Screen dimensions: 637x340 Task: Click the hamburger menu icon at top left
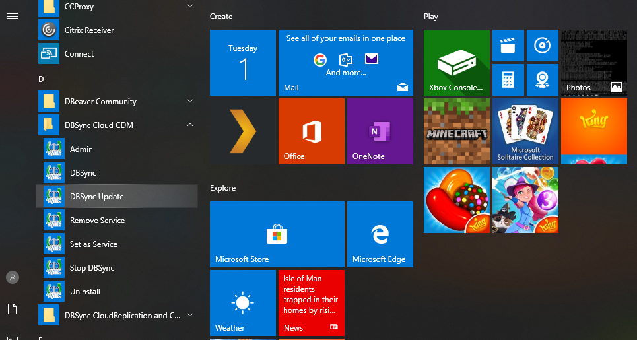(x=12, y=16)
